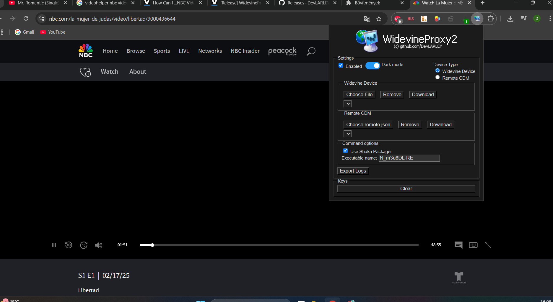Image resolution: width=553 pixels, height=302 pixels.
Task: Open Chrome downloads
Action: coord(510,19)
